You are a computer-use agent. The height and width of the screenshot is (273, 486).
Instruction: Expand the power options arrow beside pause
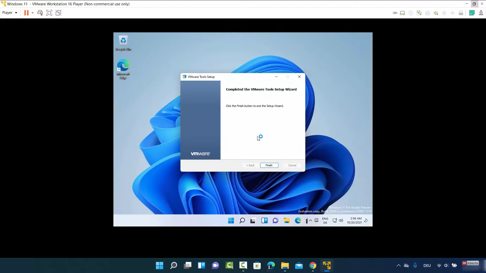click(33, 13)
